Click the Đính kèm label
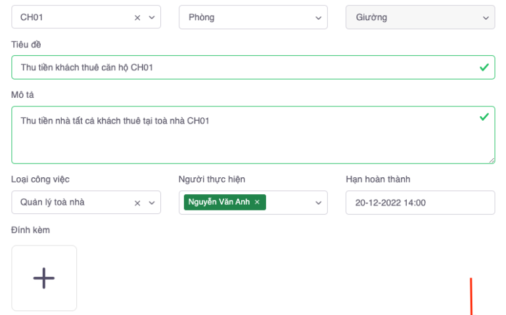Image resolution: width=506 pixels, height=315 pixels. 30,230
